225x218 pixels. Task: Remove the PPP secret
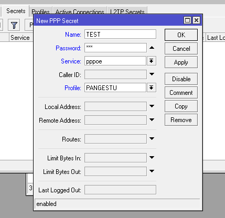pos(181,120)
